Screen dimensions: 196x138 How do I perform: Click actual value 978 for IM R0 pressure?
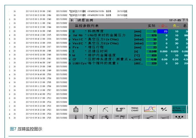click(x=152, y=36)
